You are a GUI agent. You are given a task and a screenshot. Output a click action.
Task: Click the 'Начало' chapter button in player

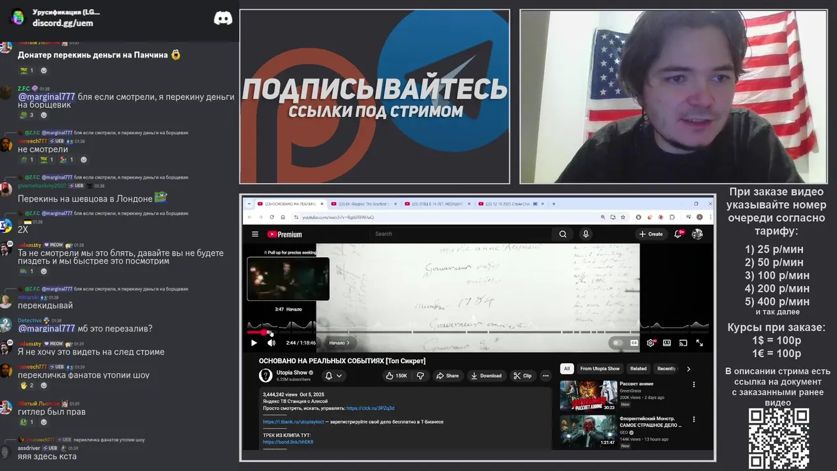pos(339,343)
